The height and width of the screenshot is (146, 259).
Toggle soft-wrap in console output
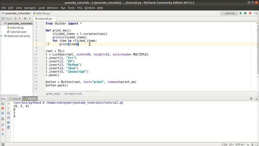tap(8, 113)
